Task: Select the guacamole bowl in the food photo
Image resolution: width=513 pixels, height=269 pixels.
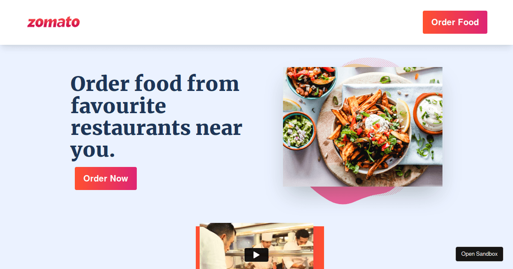Action: tap(298, 130)
